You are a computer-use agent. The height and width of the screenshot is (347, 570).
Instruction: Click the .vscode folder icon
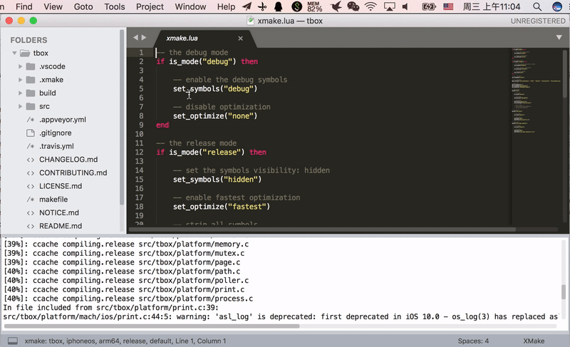coord(31,66)
